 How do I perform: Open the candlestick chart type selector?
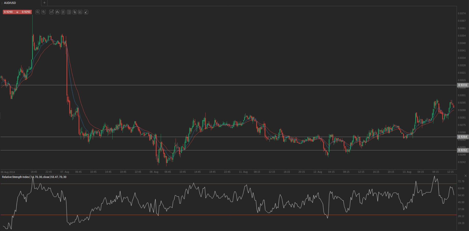click(x=57, y=12)
